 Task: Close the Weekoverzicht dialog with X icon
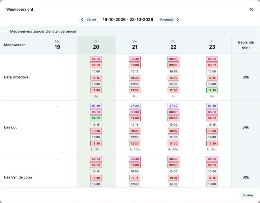click(x=251, y=9)
